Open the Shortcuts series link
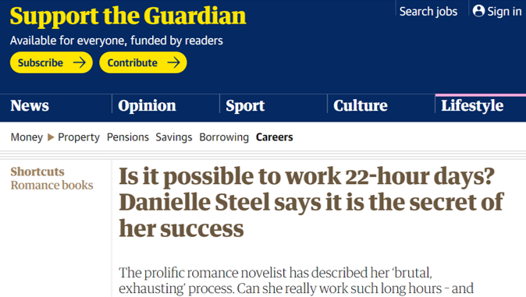The image size is (526, 297). pyautogui.click(x=37, y=171)
